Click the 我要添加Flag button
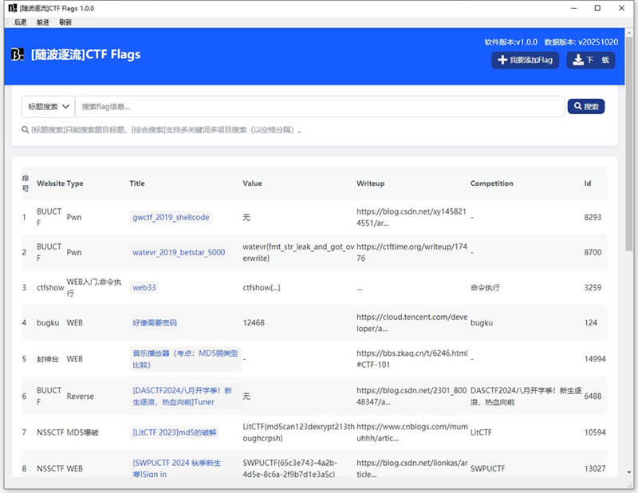 pos(525,60)
